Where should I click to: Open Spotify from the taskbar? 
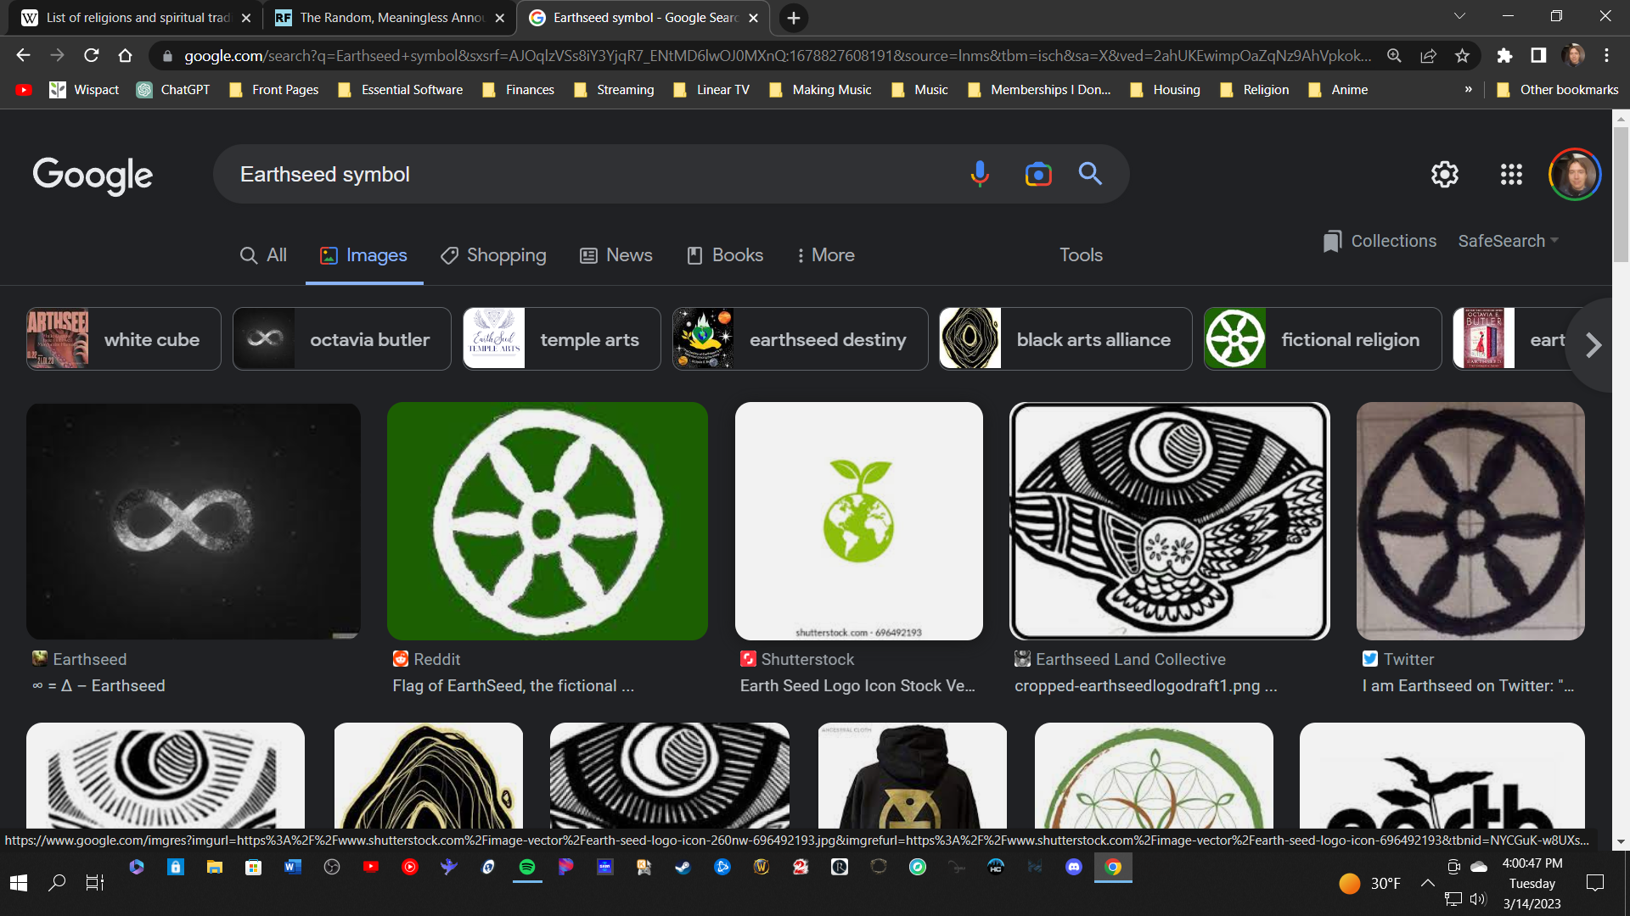pyautogui.click(x=527, y=867)
